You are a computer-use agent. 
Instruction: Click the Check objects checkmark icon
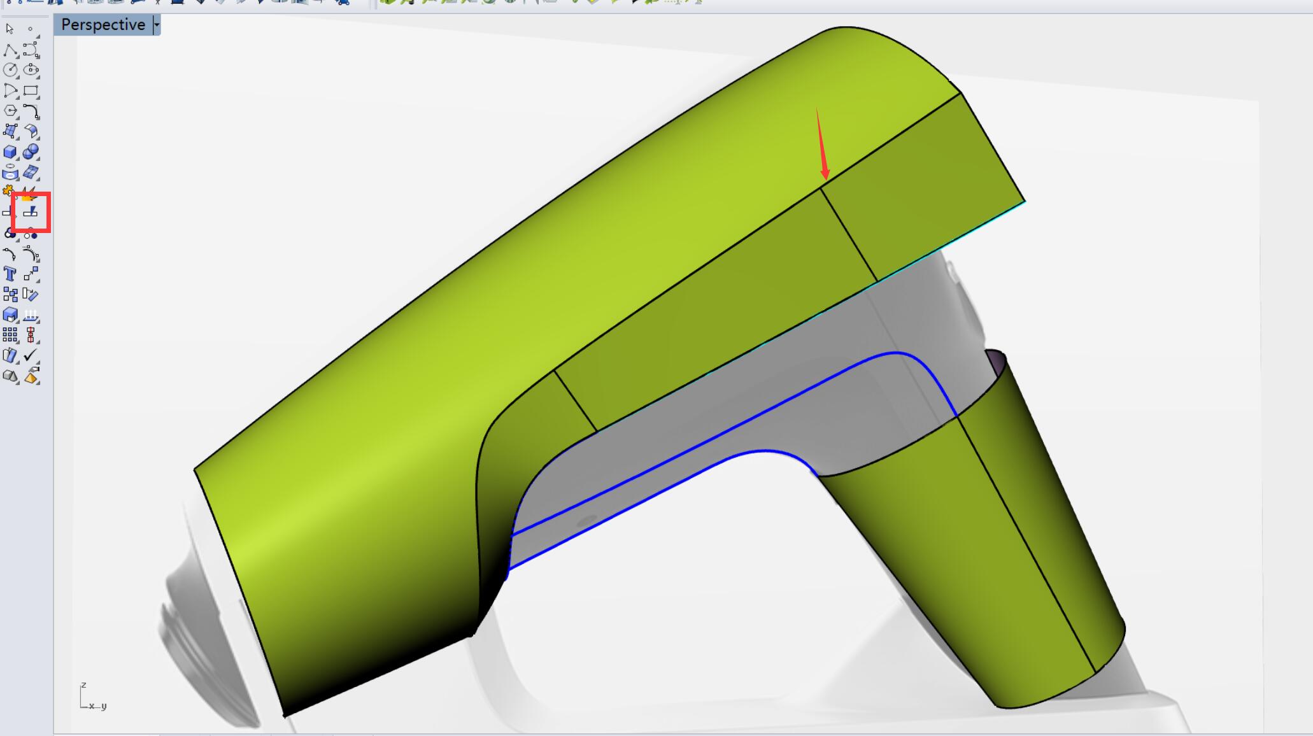pyautogui.click(x=30, y=355)
